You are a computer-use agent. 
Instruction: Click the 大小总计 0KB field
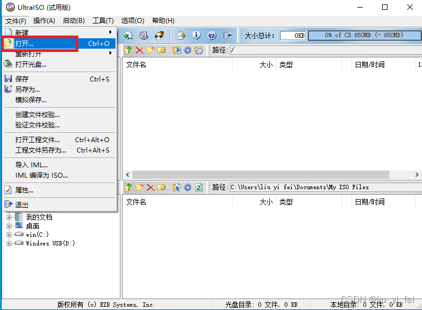293,36
